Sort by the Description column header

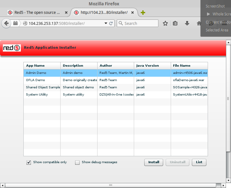click(79, 66)
